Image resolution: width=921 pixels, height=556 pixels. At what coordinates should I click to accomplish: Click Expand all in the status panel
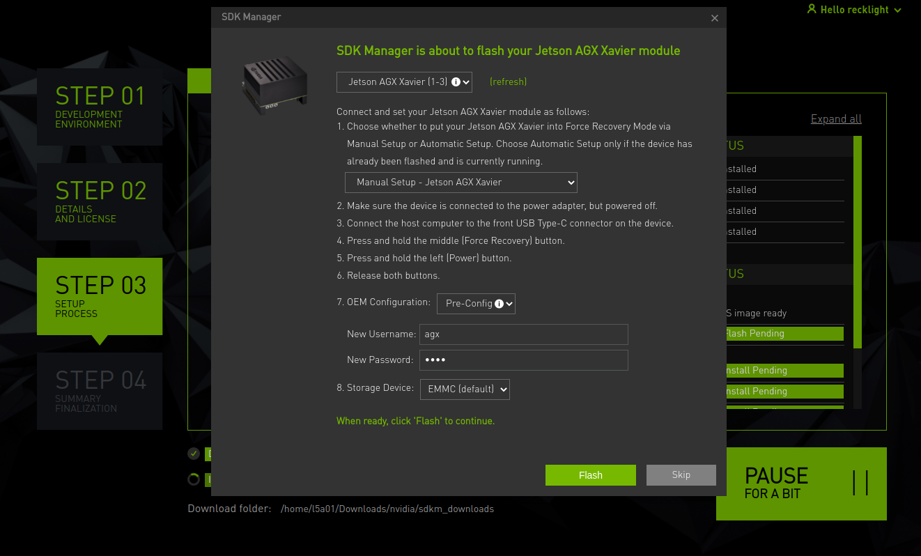[835, 118]
